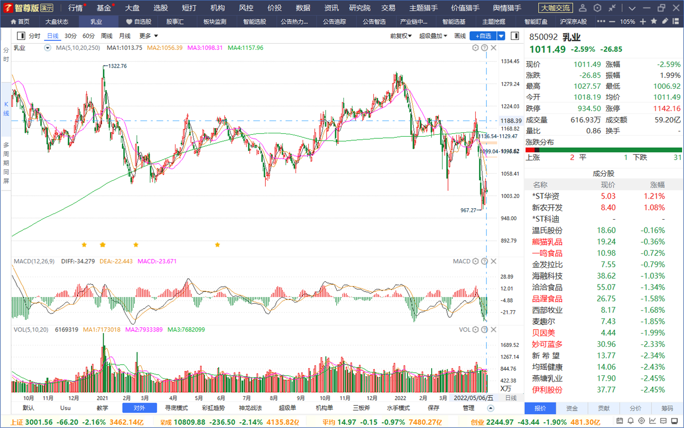Open the 更多 period dropdown
This screenshot has width=684, height=428.
[x=148, y=36]
